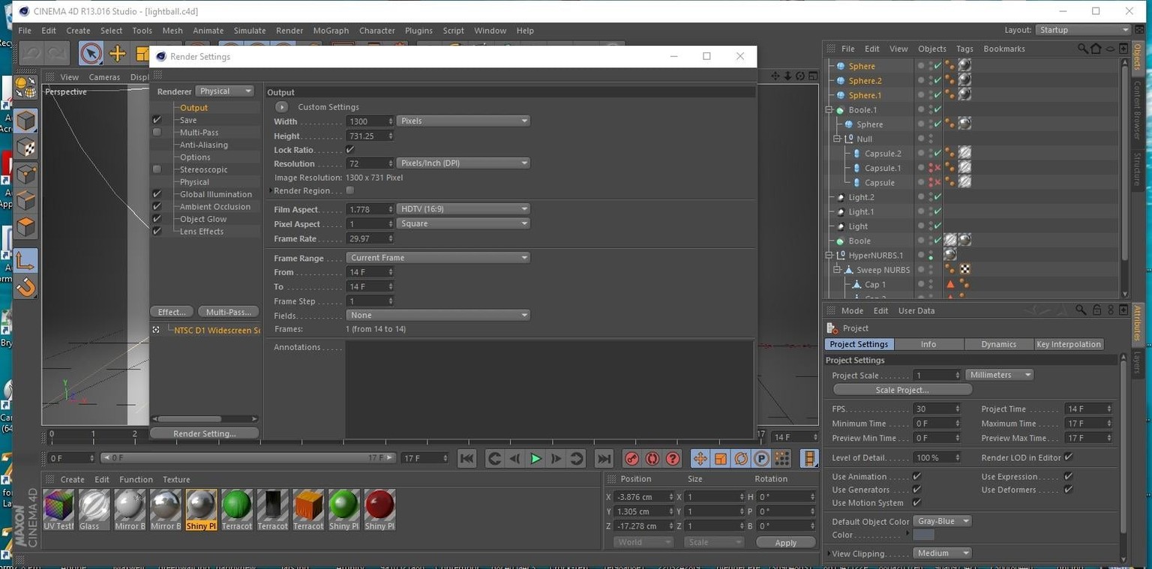Open the Plugins menu

418,31
